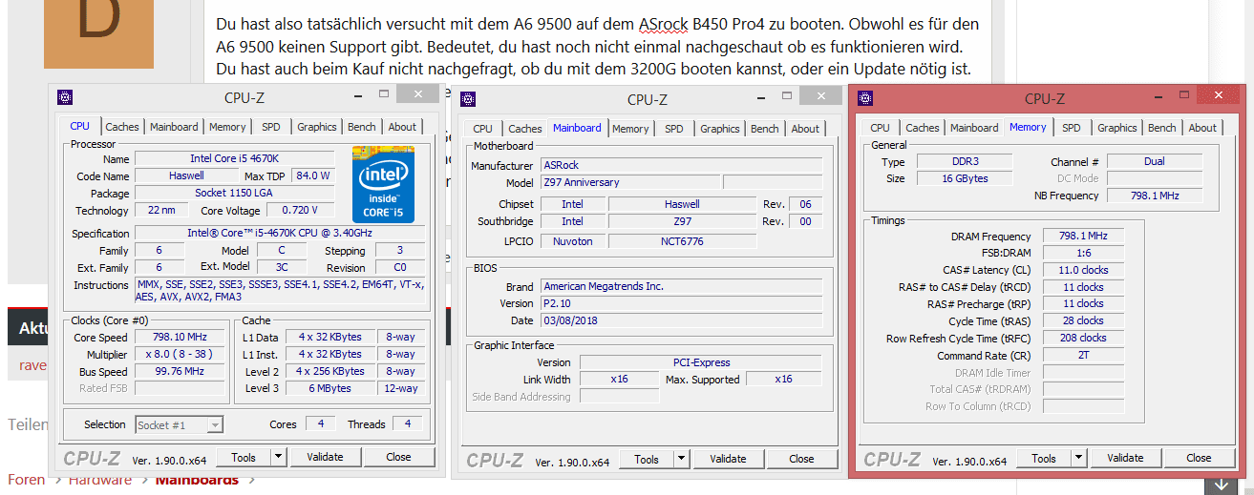Switch to Bench tab in left CPU-Z window
The height and width of the screenshot is (495, 1254).
[x=362, y=127]
